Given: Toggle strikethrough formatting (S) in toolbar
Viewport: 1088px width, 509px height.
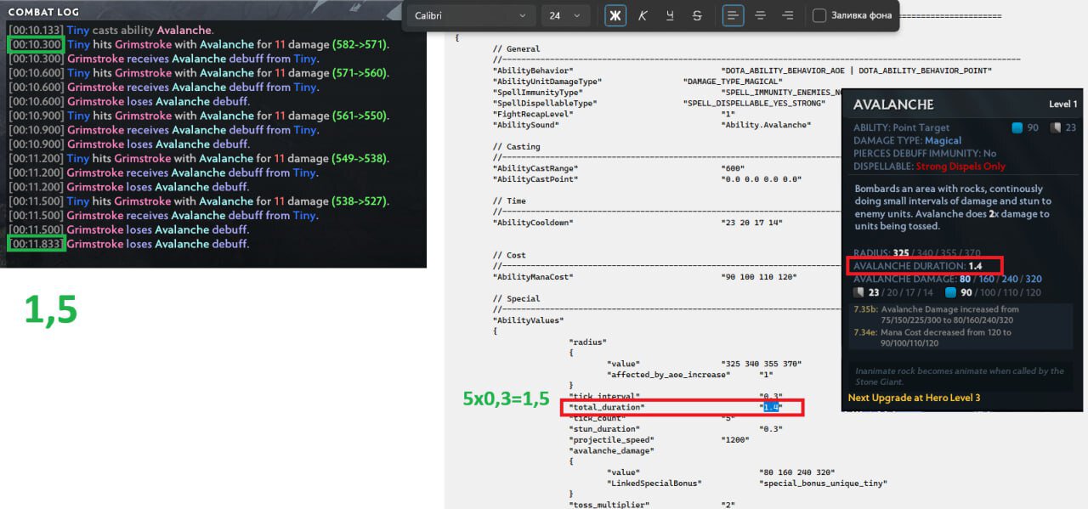Looking at the screenshot, I should click(x=697, y=15).
